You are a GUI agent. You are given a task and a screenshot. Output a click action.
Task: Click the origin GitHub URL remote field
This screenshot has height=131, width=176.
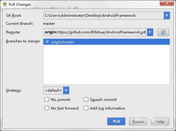coord(95,32)
